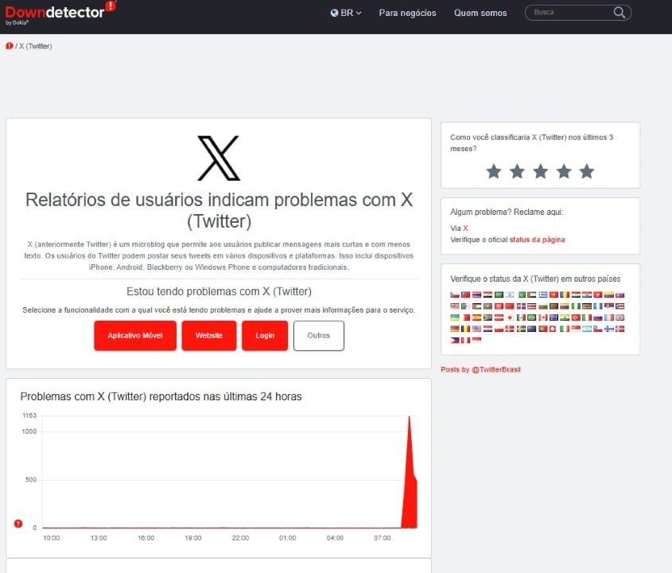Viewport: 672px width, 573px height.
Task: Select the Finland flag
Action: pyautogui.click(x=609, y=329)
